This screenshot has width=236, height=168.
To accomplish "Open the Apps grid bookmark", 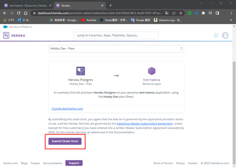I will pos(9,20).
